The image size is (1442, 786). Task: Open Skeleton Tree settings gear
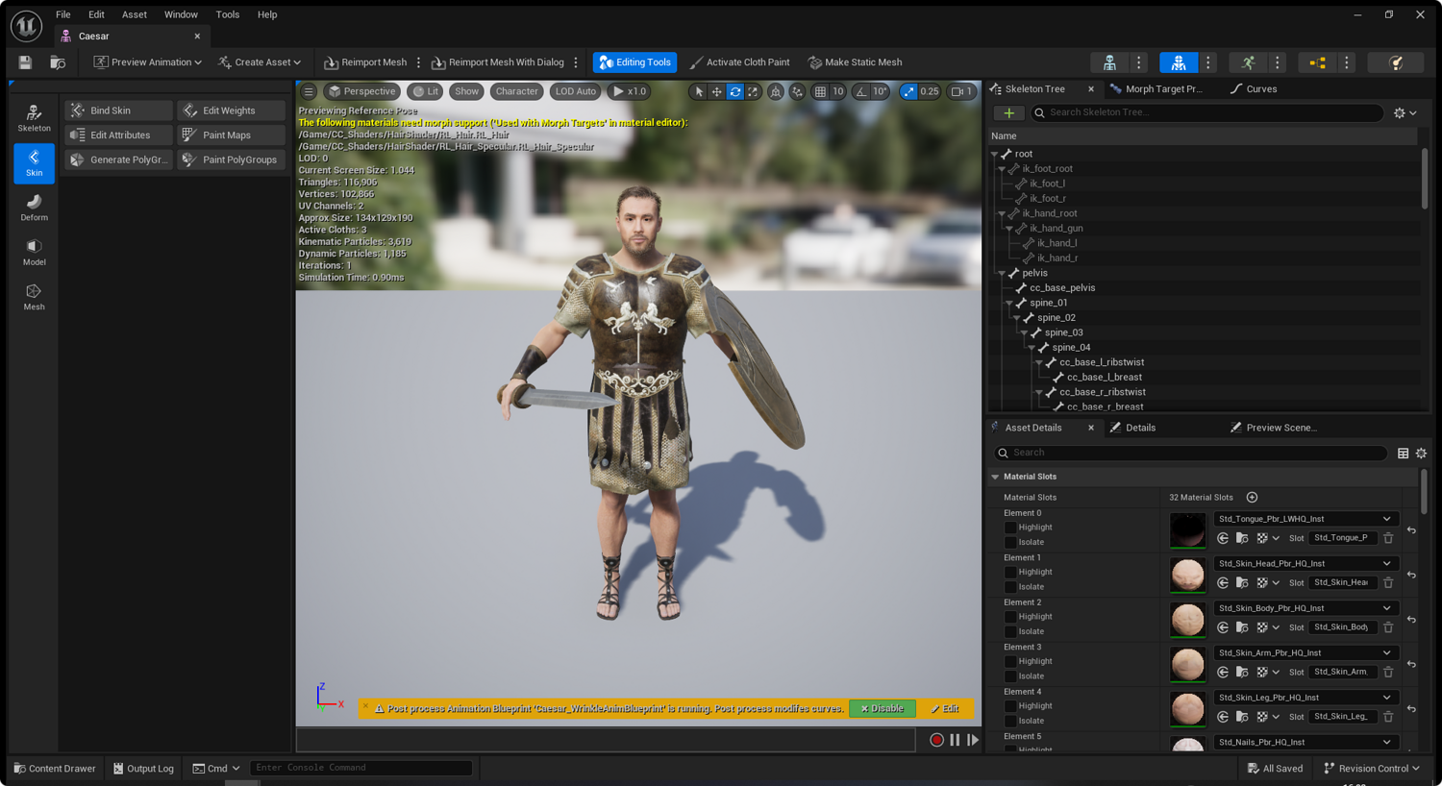1405,112
